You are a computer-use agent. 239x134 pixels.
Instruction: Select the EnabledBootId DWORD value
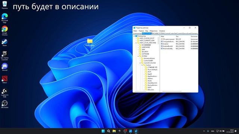pyautogui.click(x=168, y=46)
